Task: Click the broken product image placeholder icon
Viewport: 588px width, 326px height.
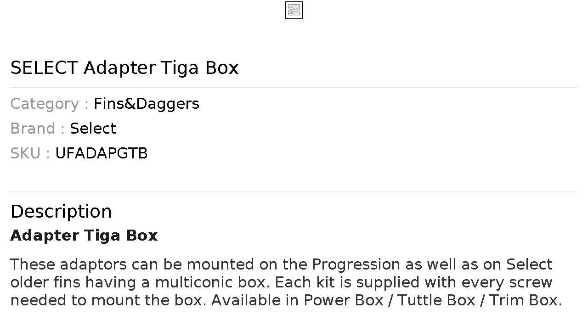Action: point(294,10)
